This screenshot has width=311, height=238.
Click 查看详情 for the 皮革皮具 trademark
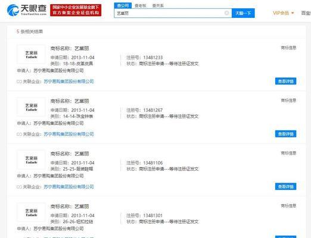285,81
